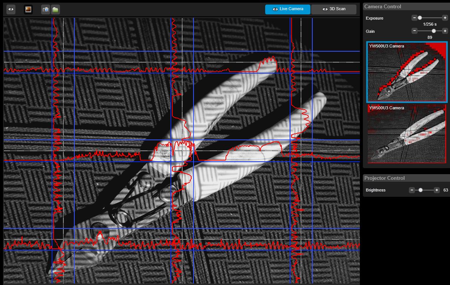Switch to the Live Camera tab
The width and height of the screenshot is (450, 285).
[287, 9]
